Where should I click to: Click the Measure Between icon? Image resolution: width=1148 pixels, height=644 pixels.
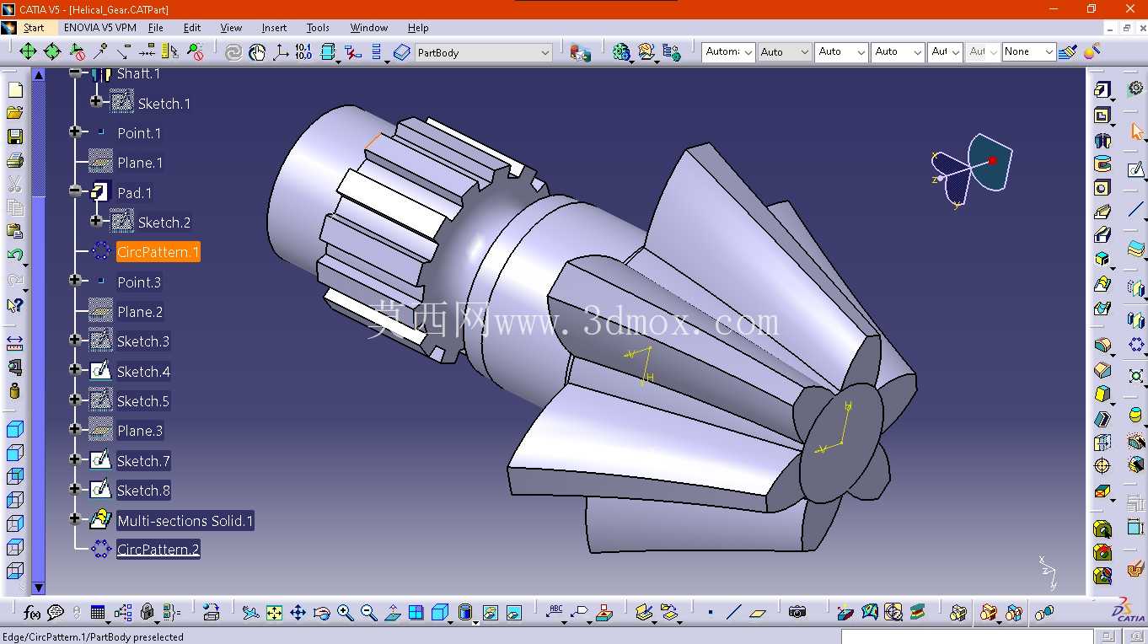point(15,343)
